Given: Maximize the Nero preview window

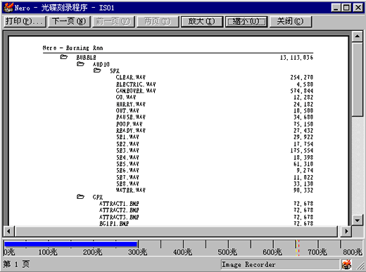Looking at the screenshot, I should [x=346, y=8].
